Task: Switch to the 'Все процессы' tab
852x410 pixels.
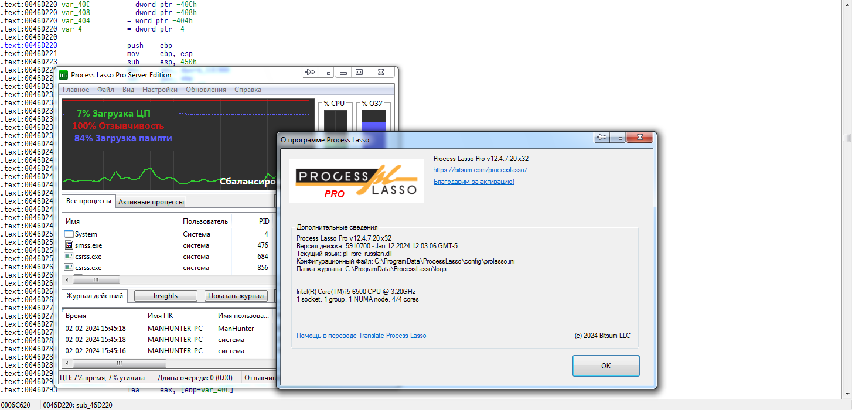Action: tap(88, 201)
